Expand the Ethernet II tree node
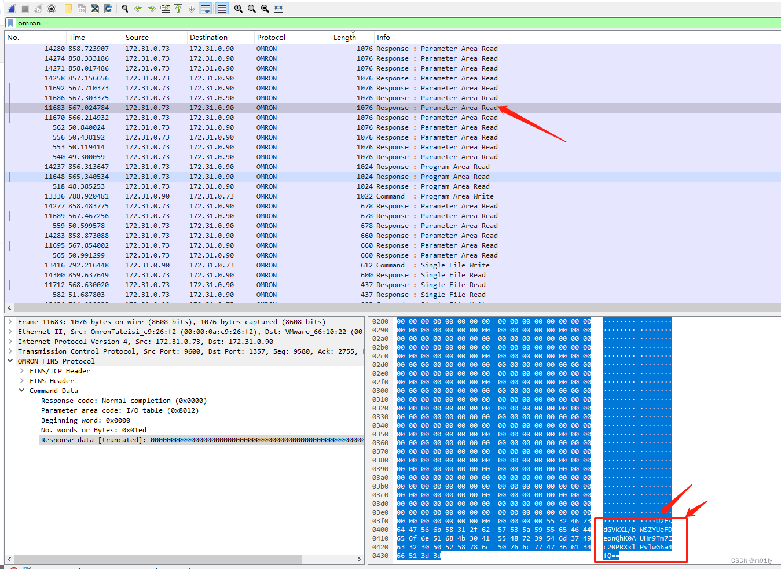This screenshot has width=781, height=569. pyautogui.click(x=10, y=332)
